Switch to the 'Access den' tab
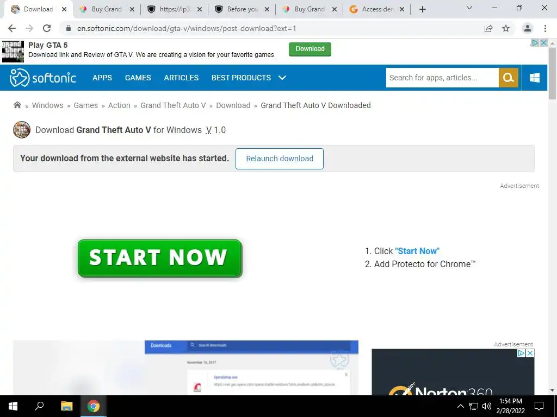The height and width of the screenshot is (417, 557). (x=377, y=9)
